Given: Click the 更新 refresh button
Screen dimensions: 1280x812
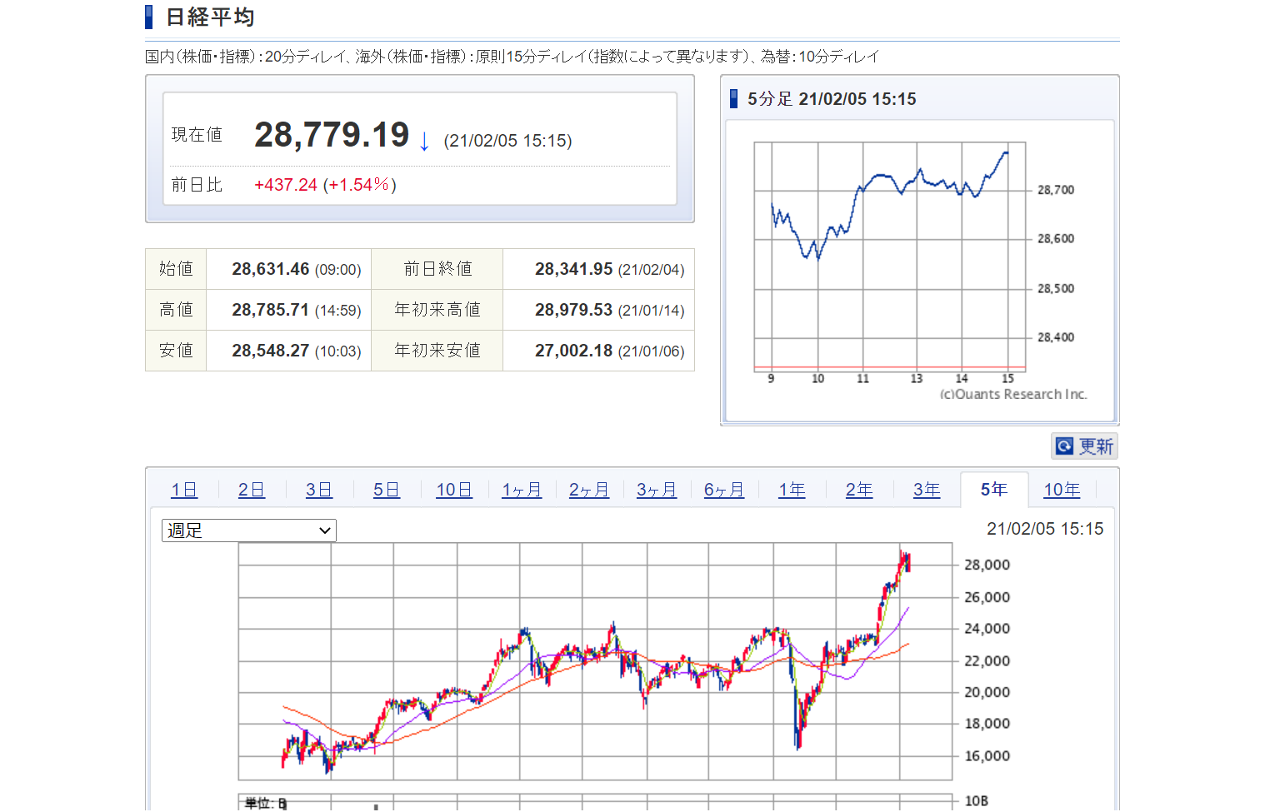Looking at the screenshot, I should [1084, 446].
